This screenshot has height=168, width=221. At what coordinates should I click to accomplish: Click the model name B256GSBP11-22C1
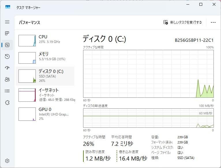point(194,40)
